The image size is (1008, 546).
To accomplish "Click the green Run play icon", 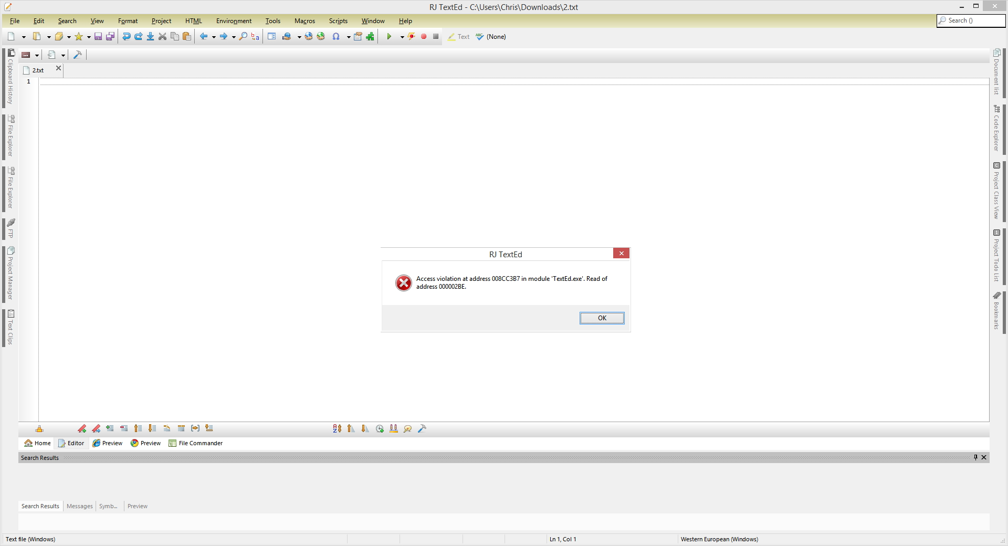I will click(389, 37).
